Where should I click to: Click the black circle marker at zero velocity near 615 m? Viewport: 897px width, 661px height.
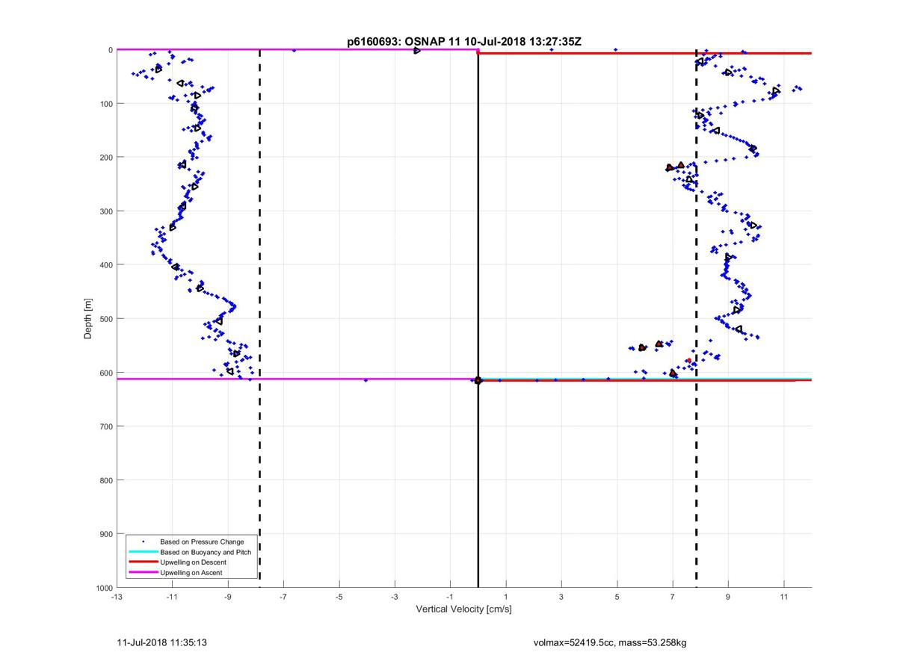coord(478,381)
